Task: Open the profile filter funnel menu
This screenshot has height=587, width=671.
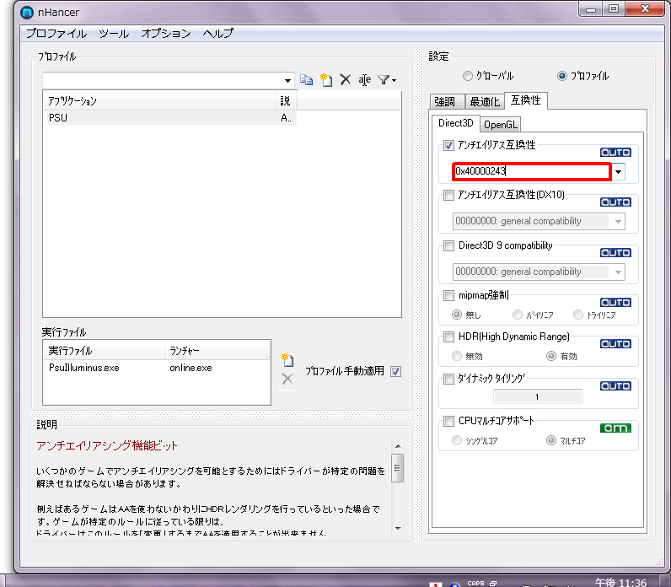Action: pyautogui.click(x=387, y=79)
